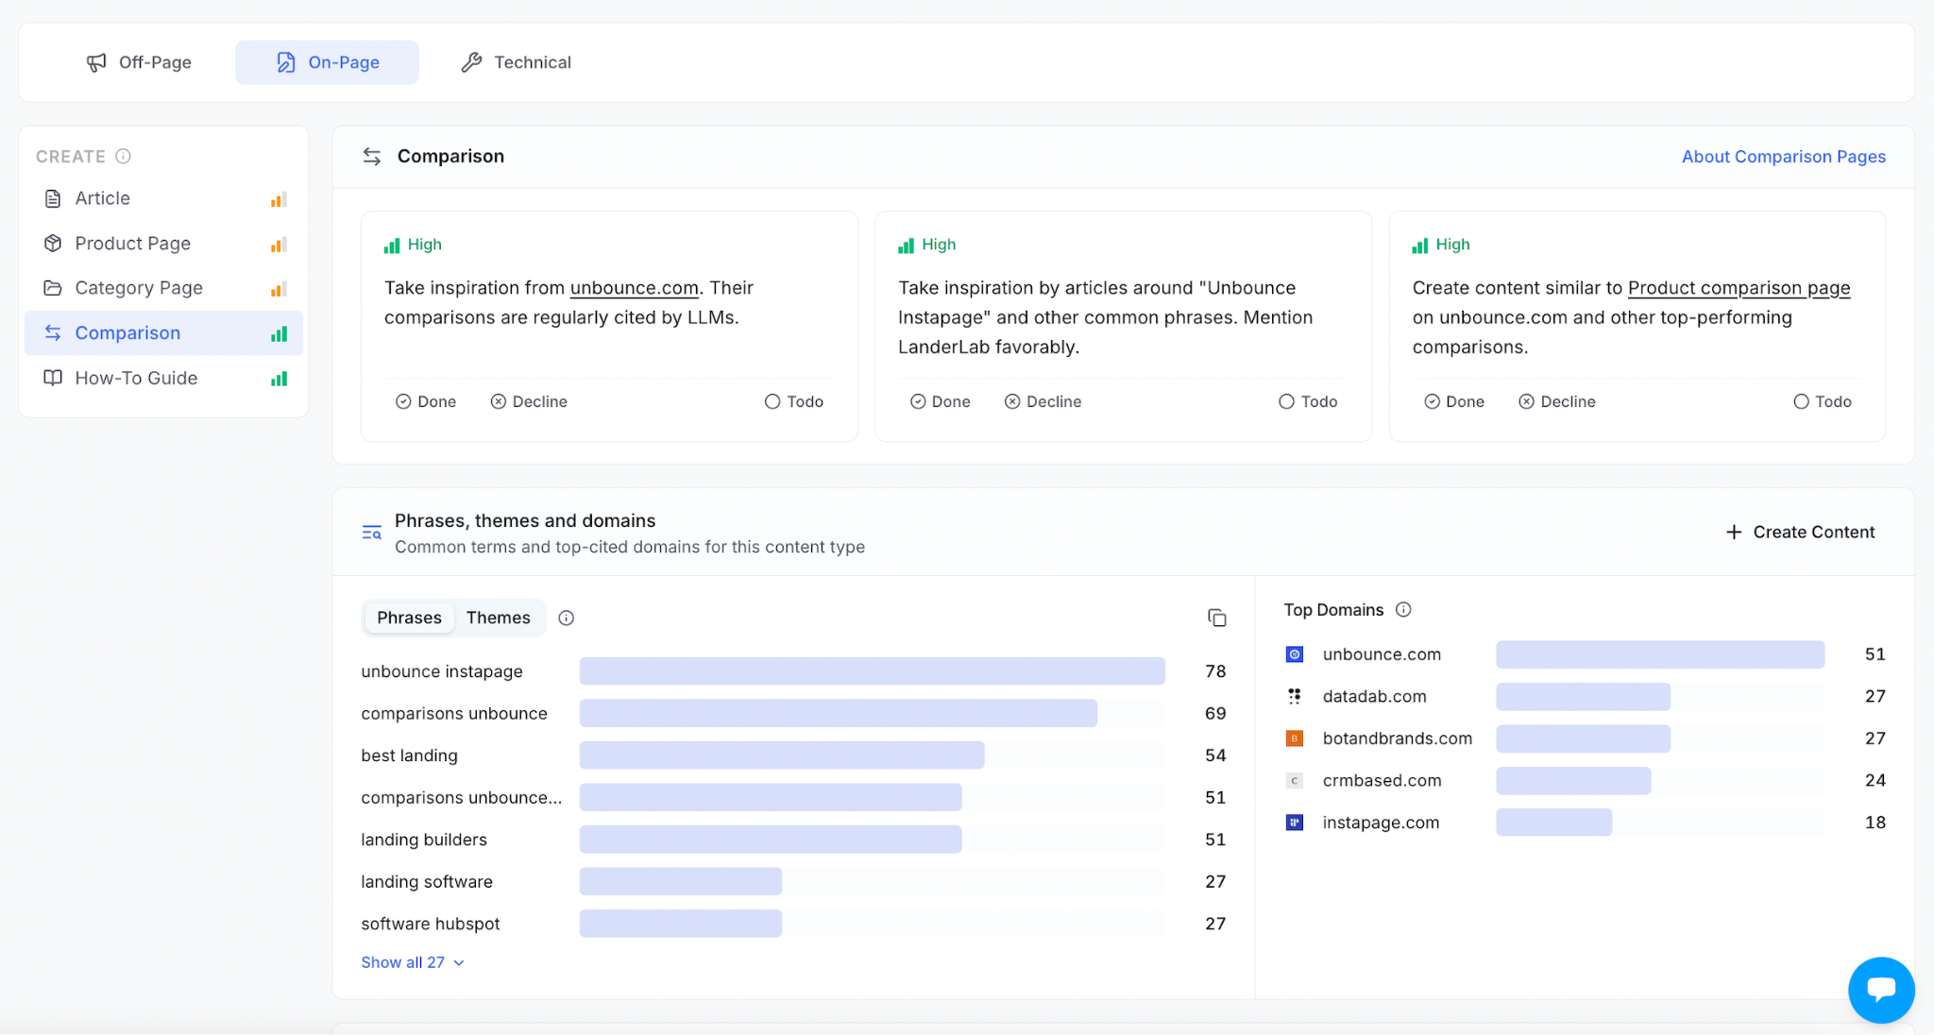Follow the unbounce.com link in first card

pyautogui.click(x=635, y=288)
